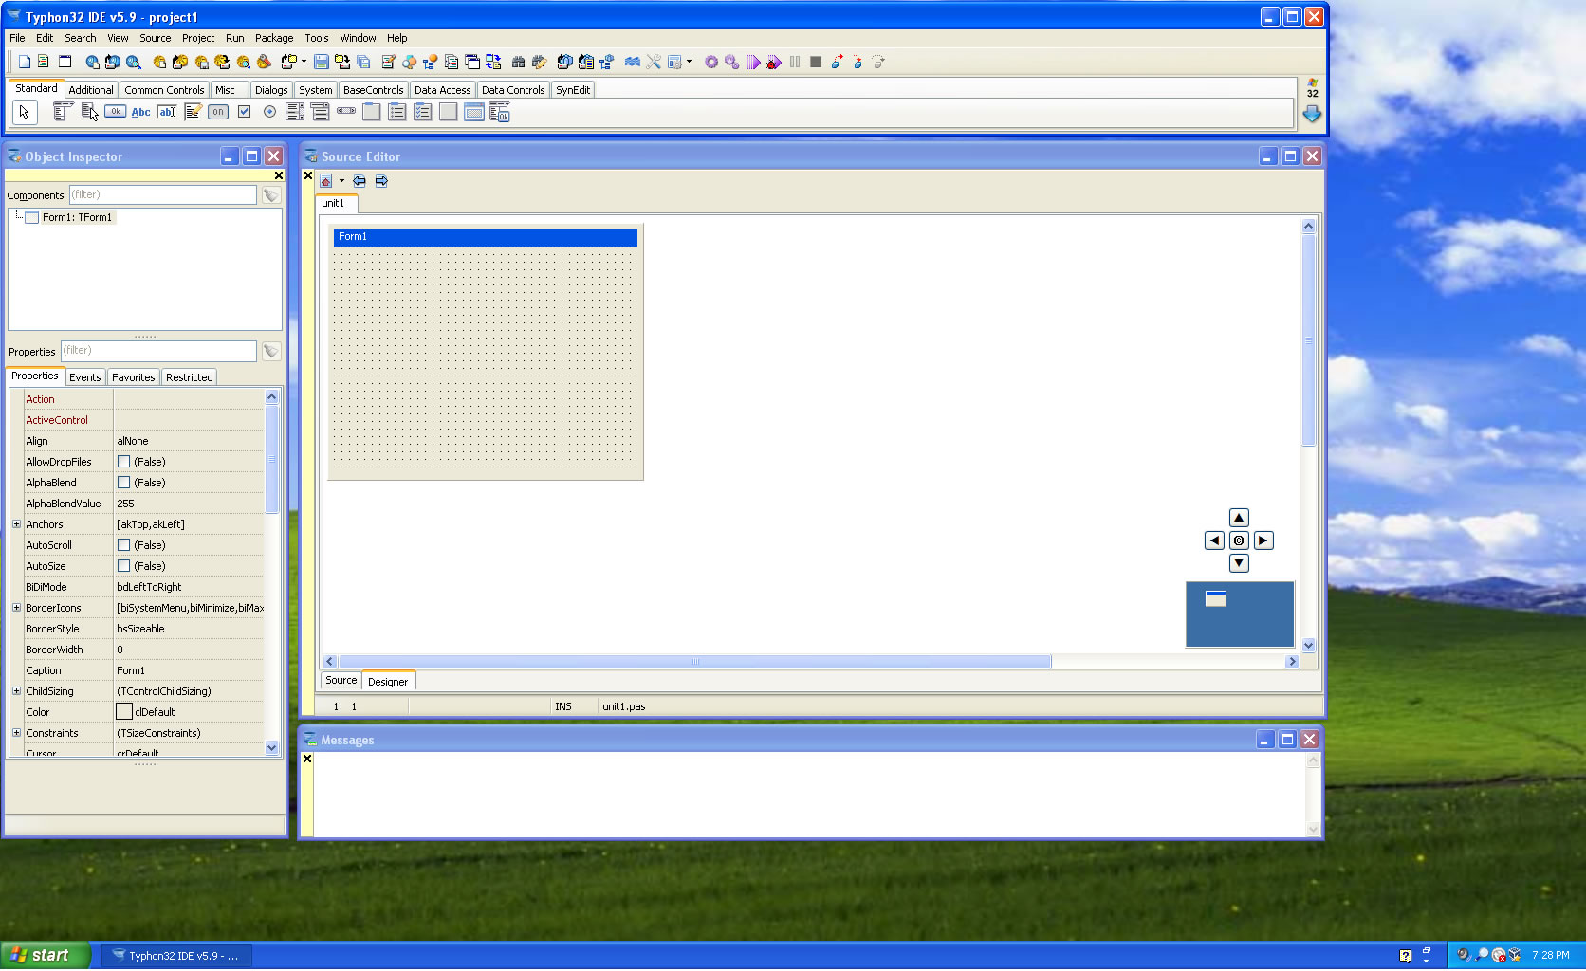Click the designer pan up arrow button
The width and height of the screenshot is (1586, 971).
click(1239, 518)
